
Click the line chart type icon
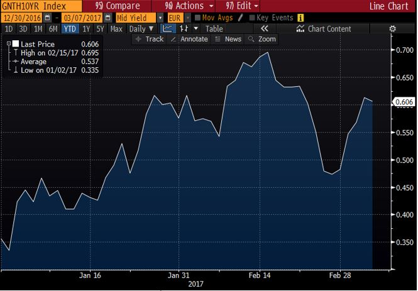click(168, 29)
